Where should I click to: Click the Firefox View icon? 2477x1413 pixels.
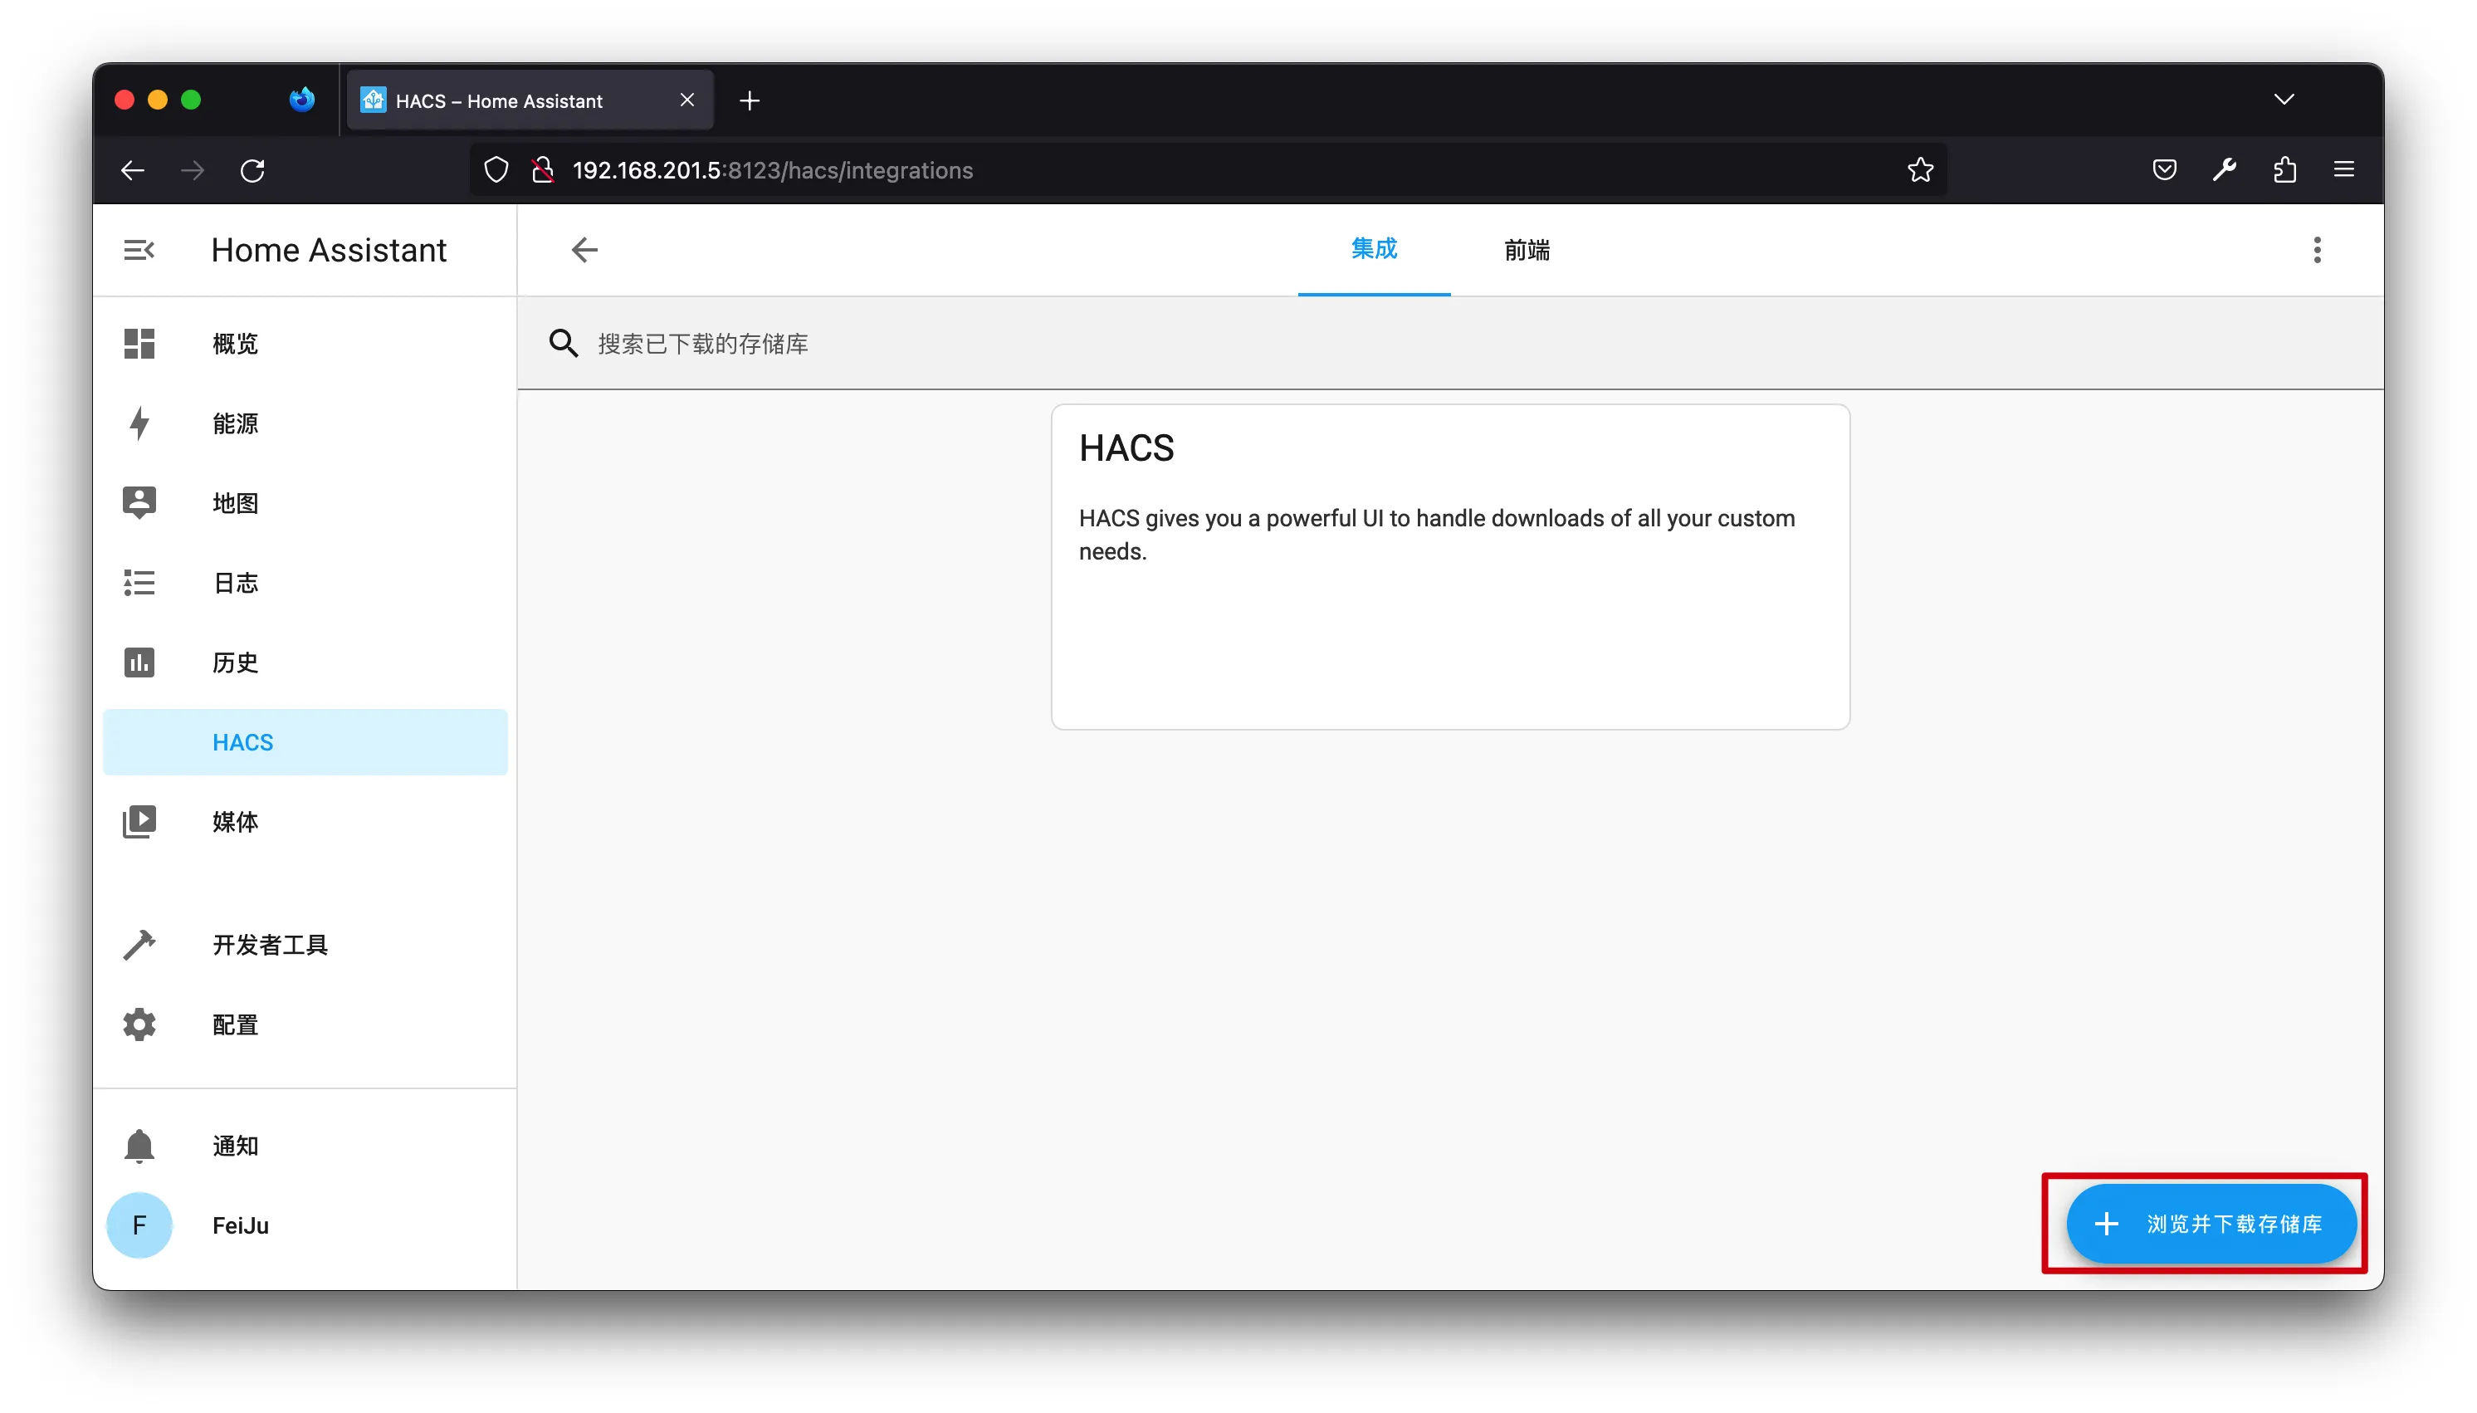pyautogui.click(x=302, y=100)
